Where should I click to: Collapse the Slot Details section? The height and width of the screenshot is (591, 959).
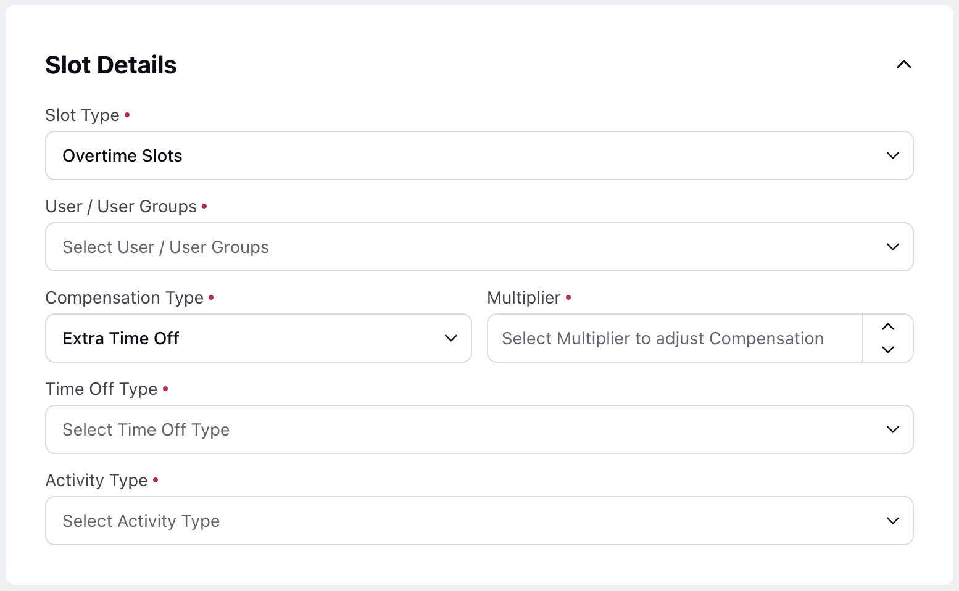click(903, 65)
